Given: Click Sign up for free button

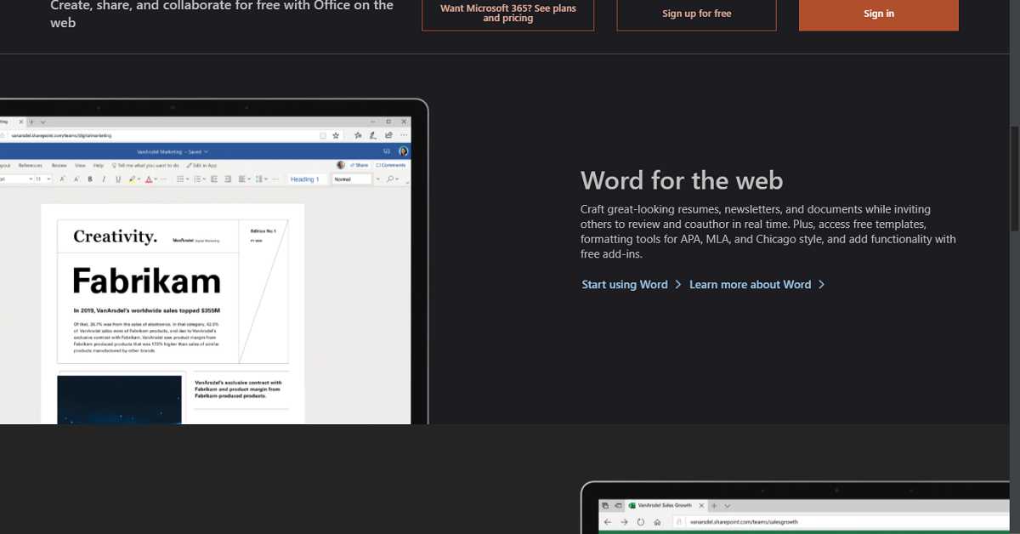Looking at the screenshot, I should 696,14.
